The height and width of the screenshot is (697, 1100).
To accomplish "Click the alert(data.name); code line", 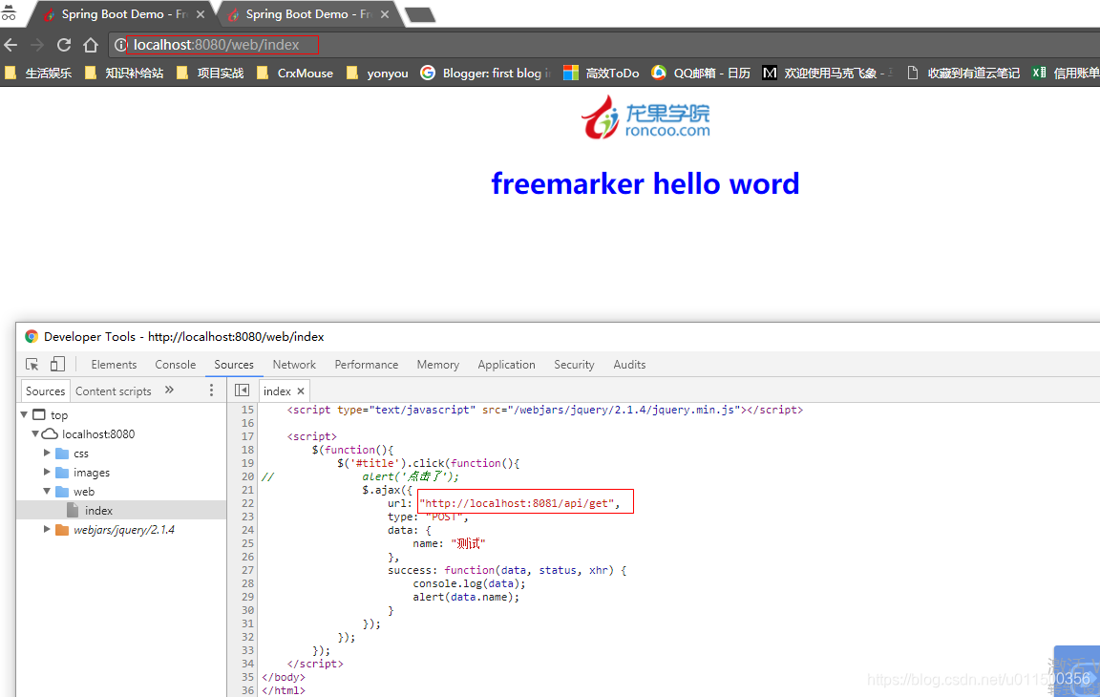I will [x=466, y=598].
